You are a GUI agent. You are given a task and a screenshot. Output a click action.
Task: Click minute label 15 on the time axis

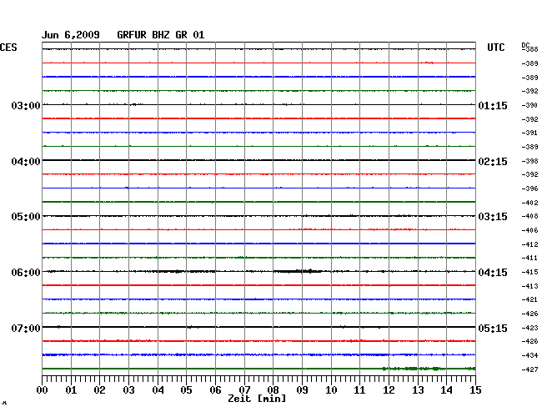tap(475, 390)
